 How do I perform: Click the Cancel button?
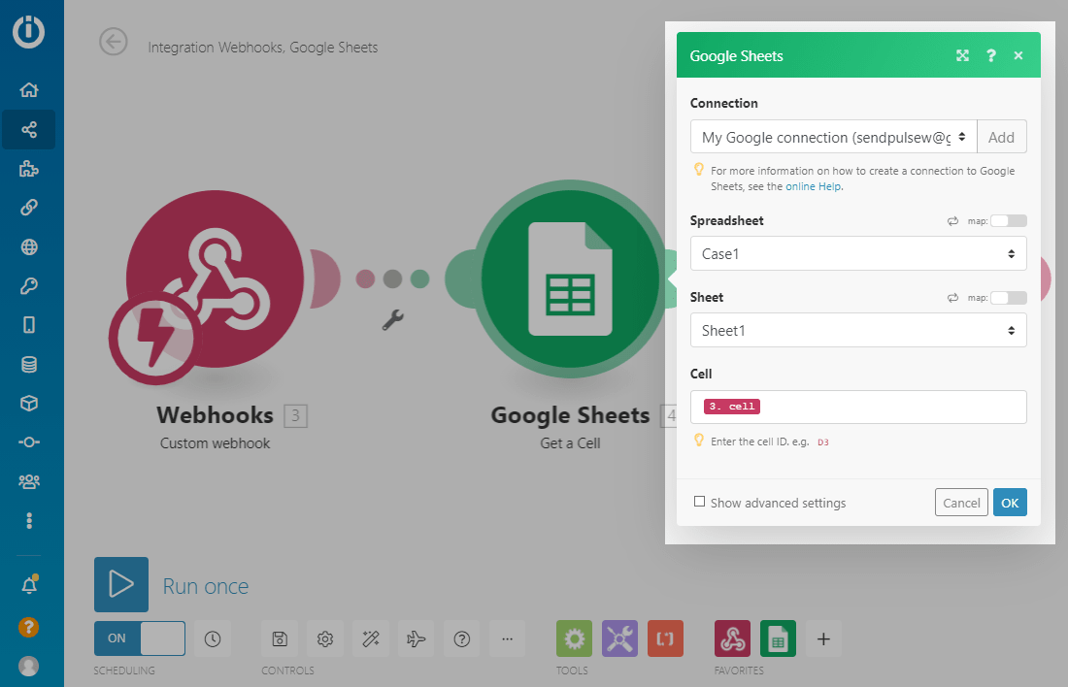click(x=961, y=503)
